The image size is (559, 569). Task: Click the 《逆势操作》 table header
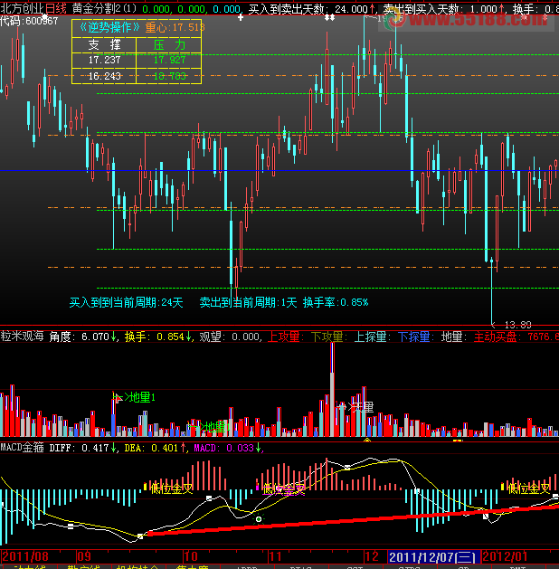point(109,27)
